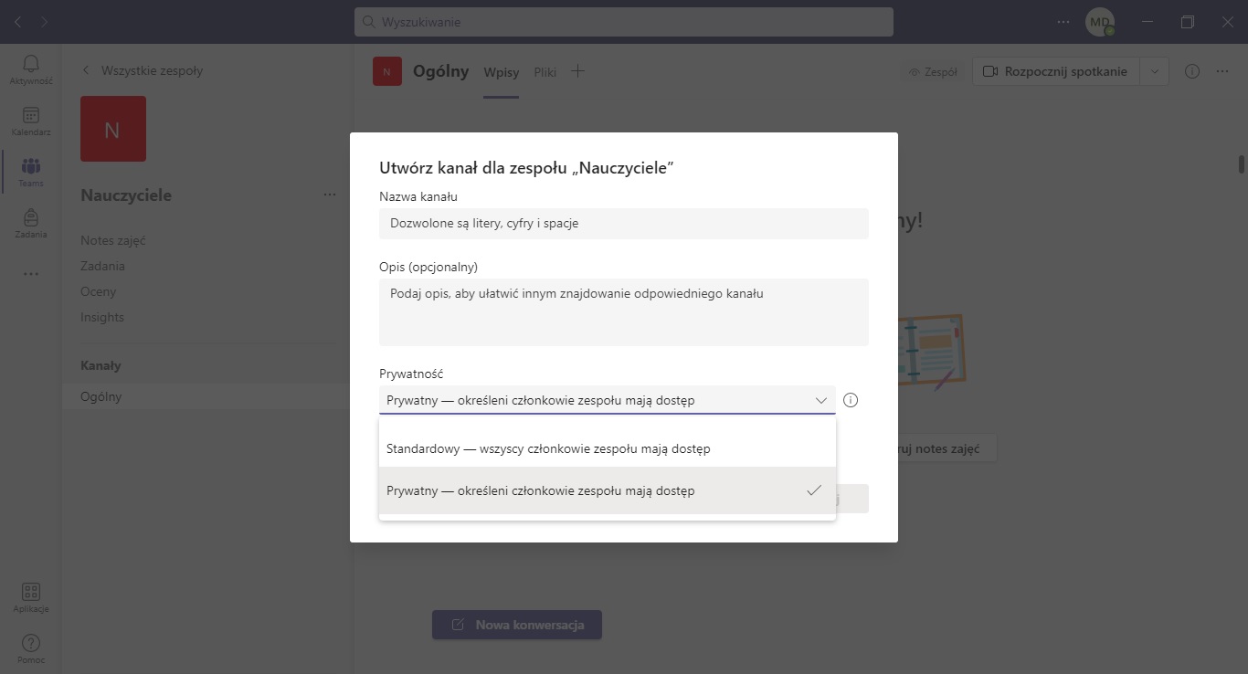Click the Nowa konwersacja button
This screenshot has height=674, width=1248.
point(517,625)
